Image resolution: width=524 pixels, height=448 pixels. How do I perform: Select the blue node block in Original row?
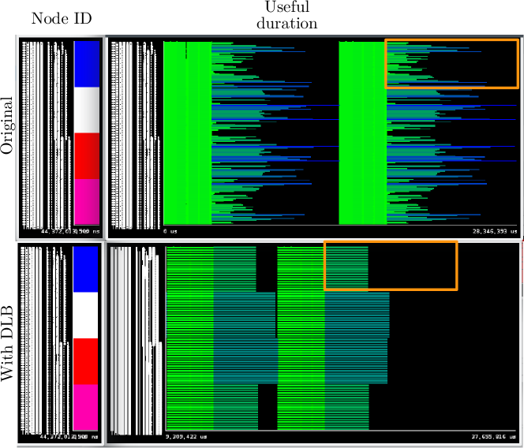tap(87, 64)
